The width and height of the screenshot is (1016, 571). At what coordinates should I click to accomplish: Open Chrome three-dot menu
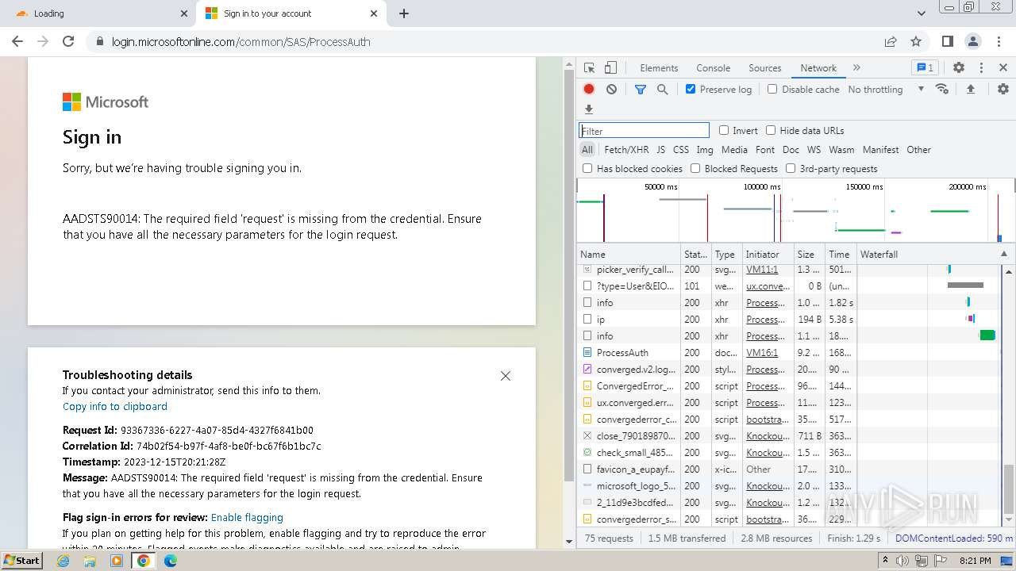[x=999, y=41]
